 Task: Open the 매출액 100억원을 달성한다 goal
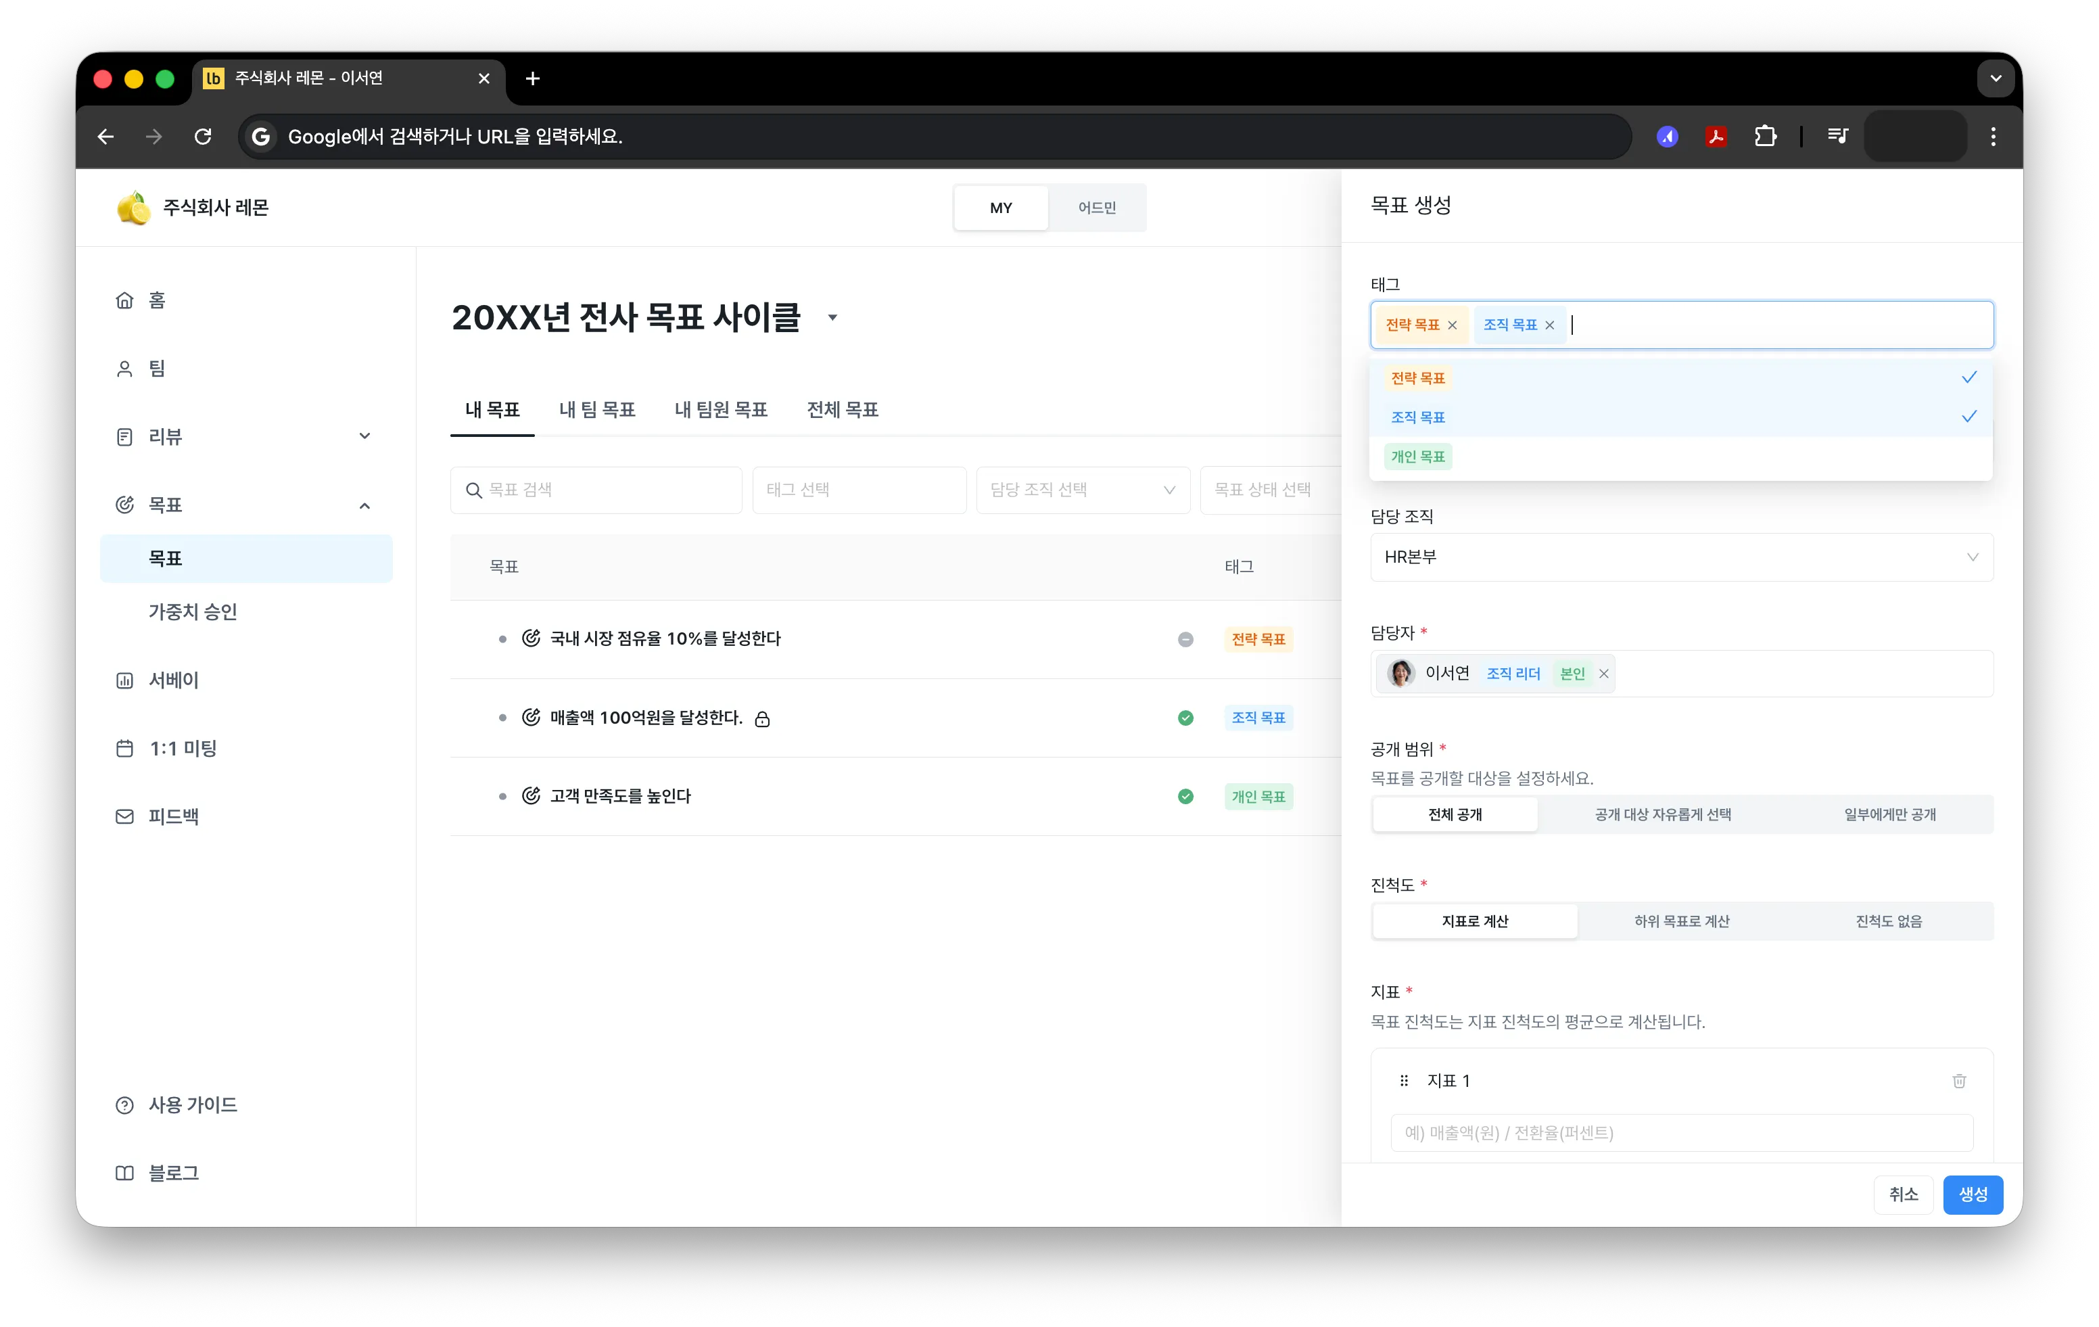(646, 718)
